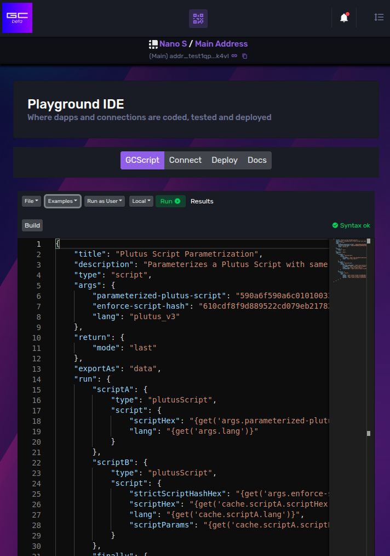
Task: Click the "scriptParams" key
Action: (162, 525)
